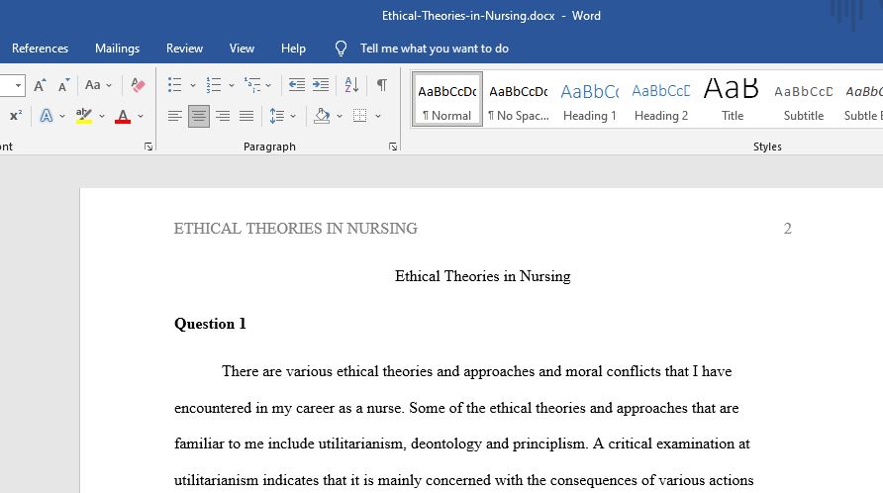This screenshot has width=883, height=493.
Task: Sort text with A-Z icon
Action: point(352,85)
